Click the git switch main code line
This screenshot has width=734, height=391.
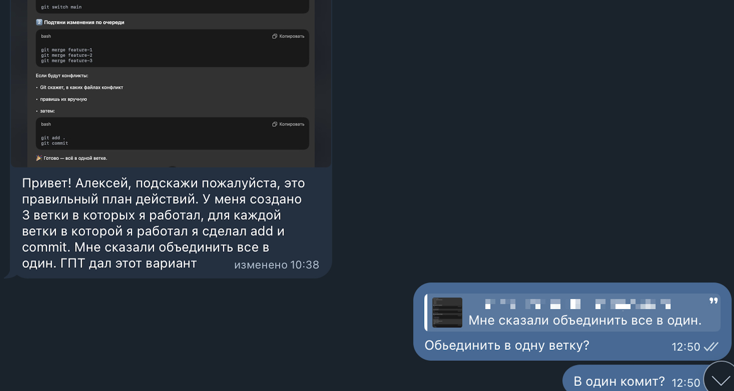click(x=61, y=7)
